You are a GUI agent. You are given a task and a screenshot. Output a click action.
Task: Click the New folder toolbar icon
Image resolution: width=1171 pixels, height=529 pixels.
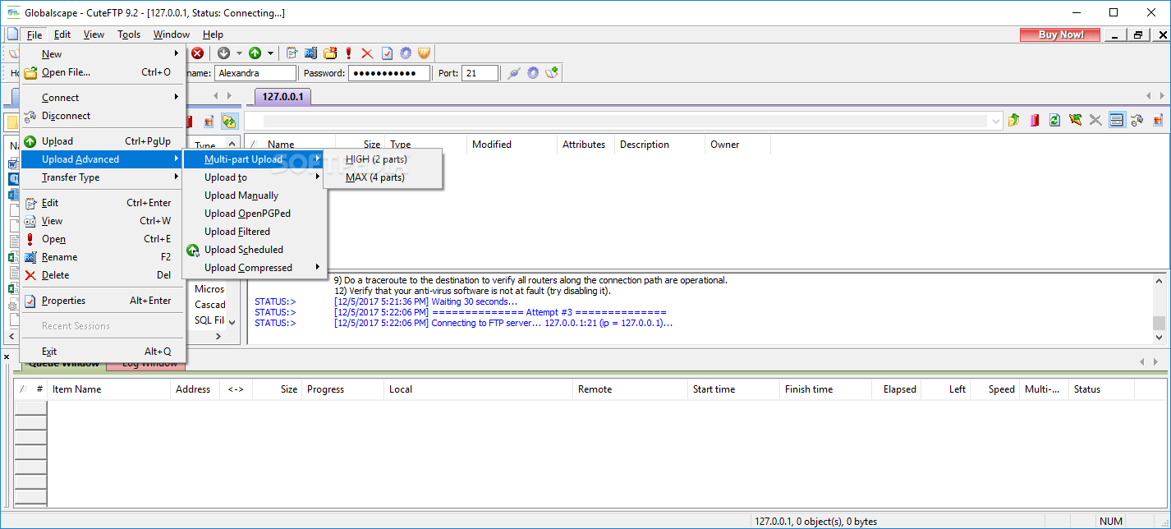click(x=330, y=53)
